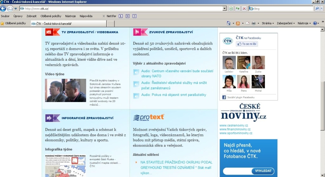Click Ladislav's Facebook profile photo
Image resolution: width=325 pixels, height=177 pixels.
pos(229,63)
